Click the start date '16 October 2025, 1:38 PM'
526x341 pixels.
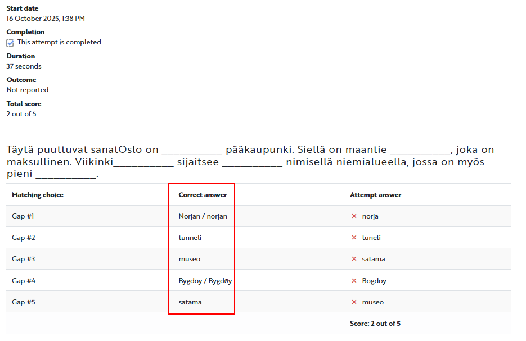[46, 19]
